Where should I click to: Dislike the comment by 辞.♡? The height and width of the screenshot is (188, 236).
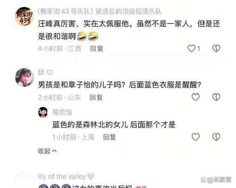coord(216,97)
